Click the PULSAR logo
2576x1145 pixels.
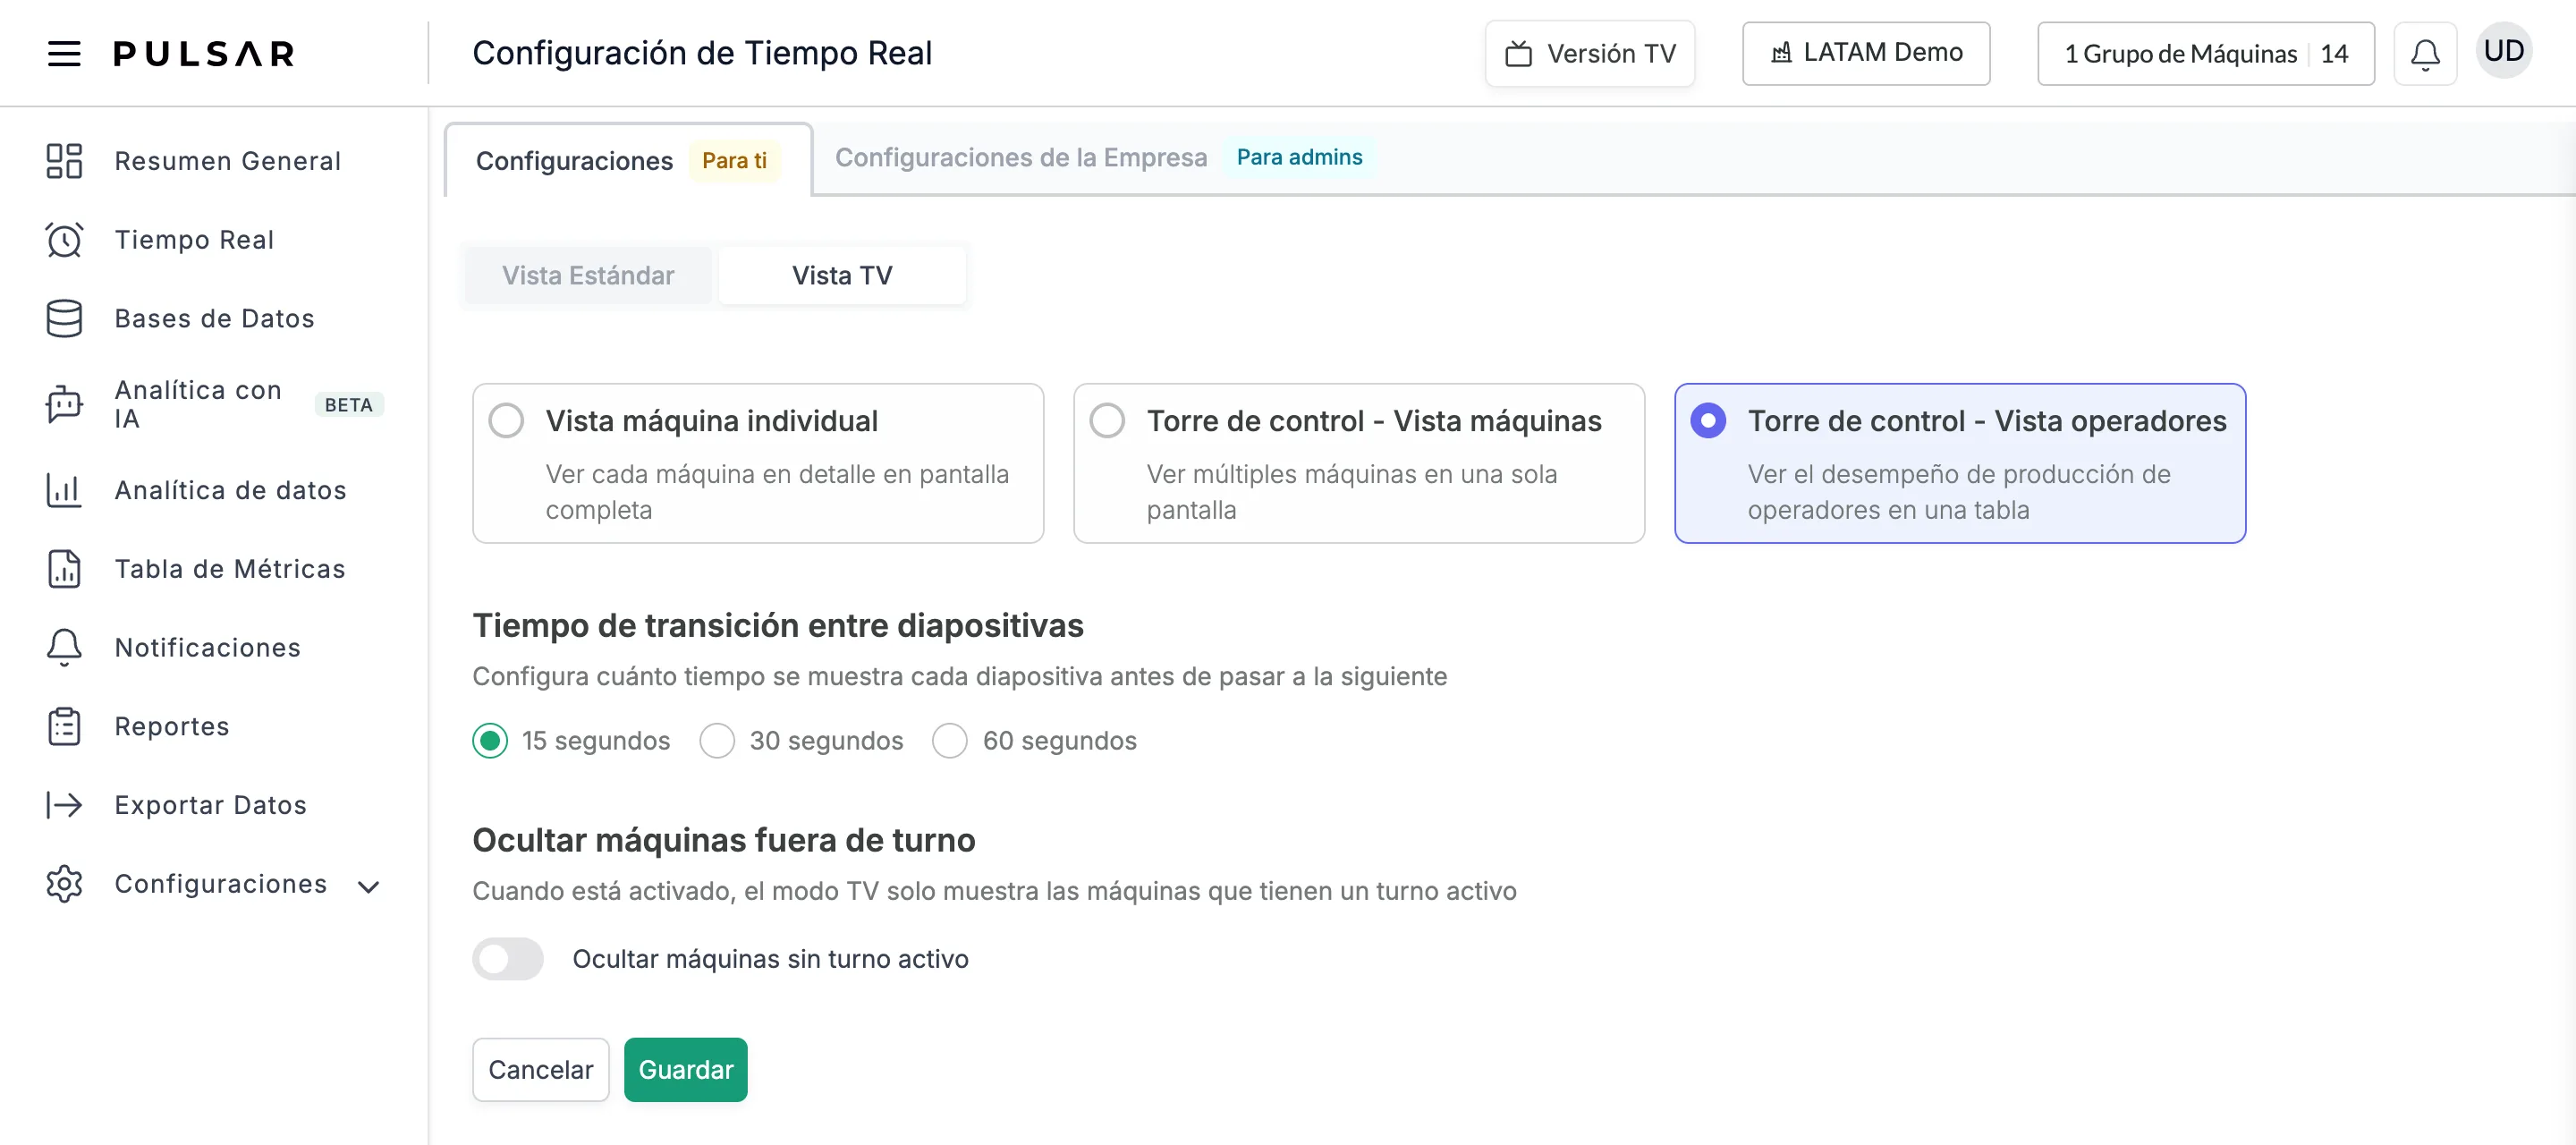click(204, 53)
